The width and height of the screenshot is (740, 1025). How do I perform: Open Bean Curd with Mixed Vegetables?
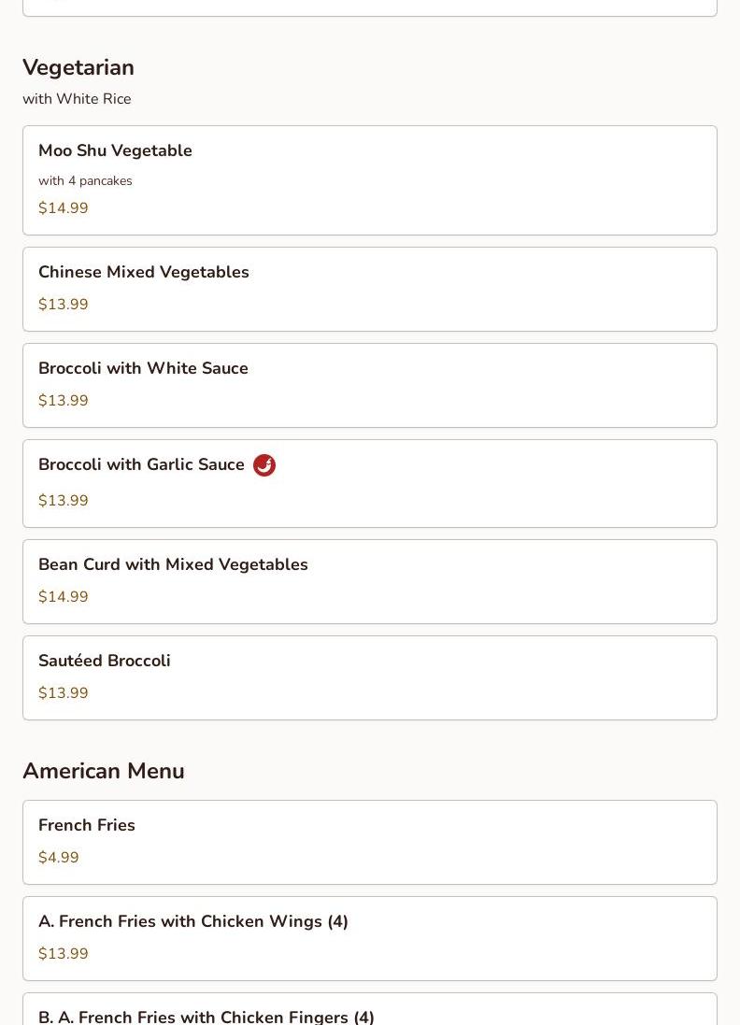[370, 582]
